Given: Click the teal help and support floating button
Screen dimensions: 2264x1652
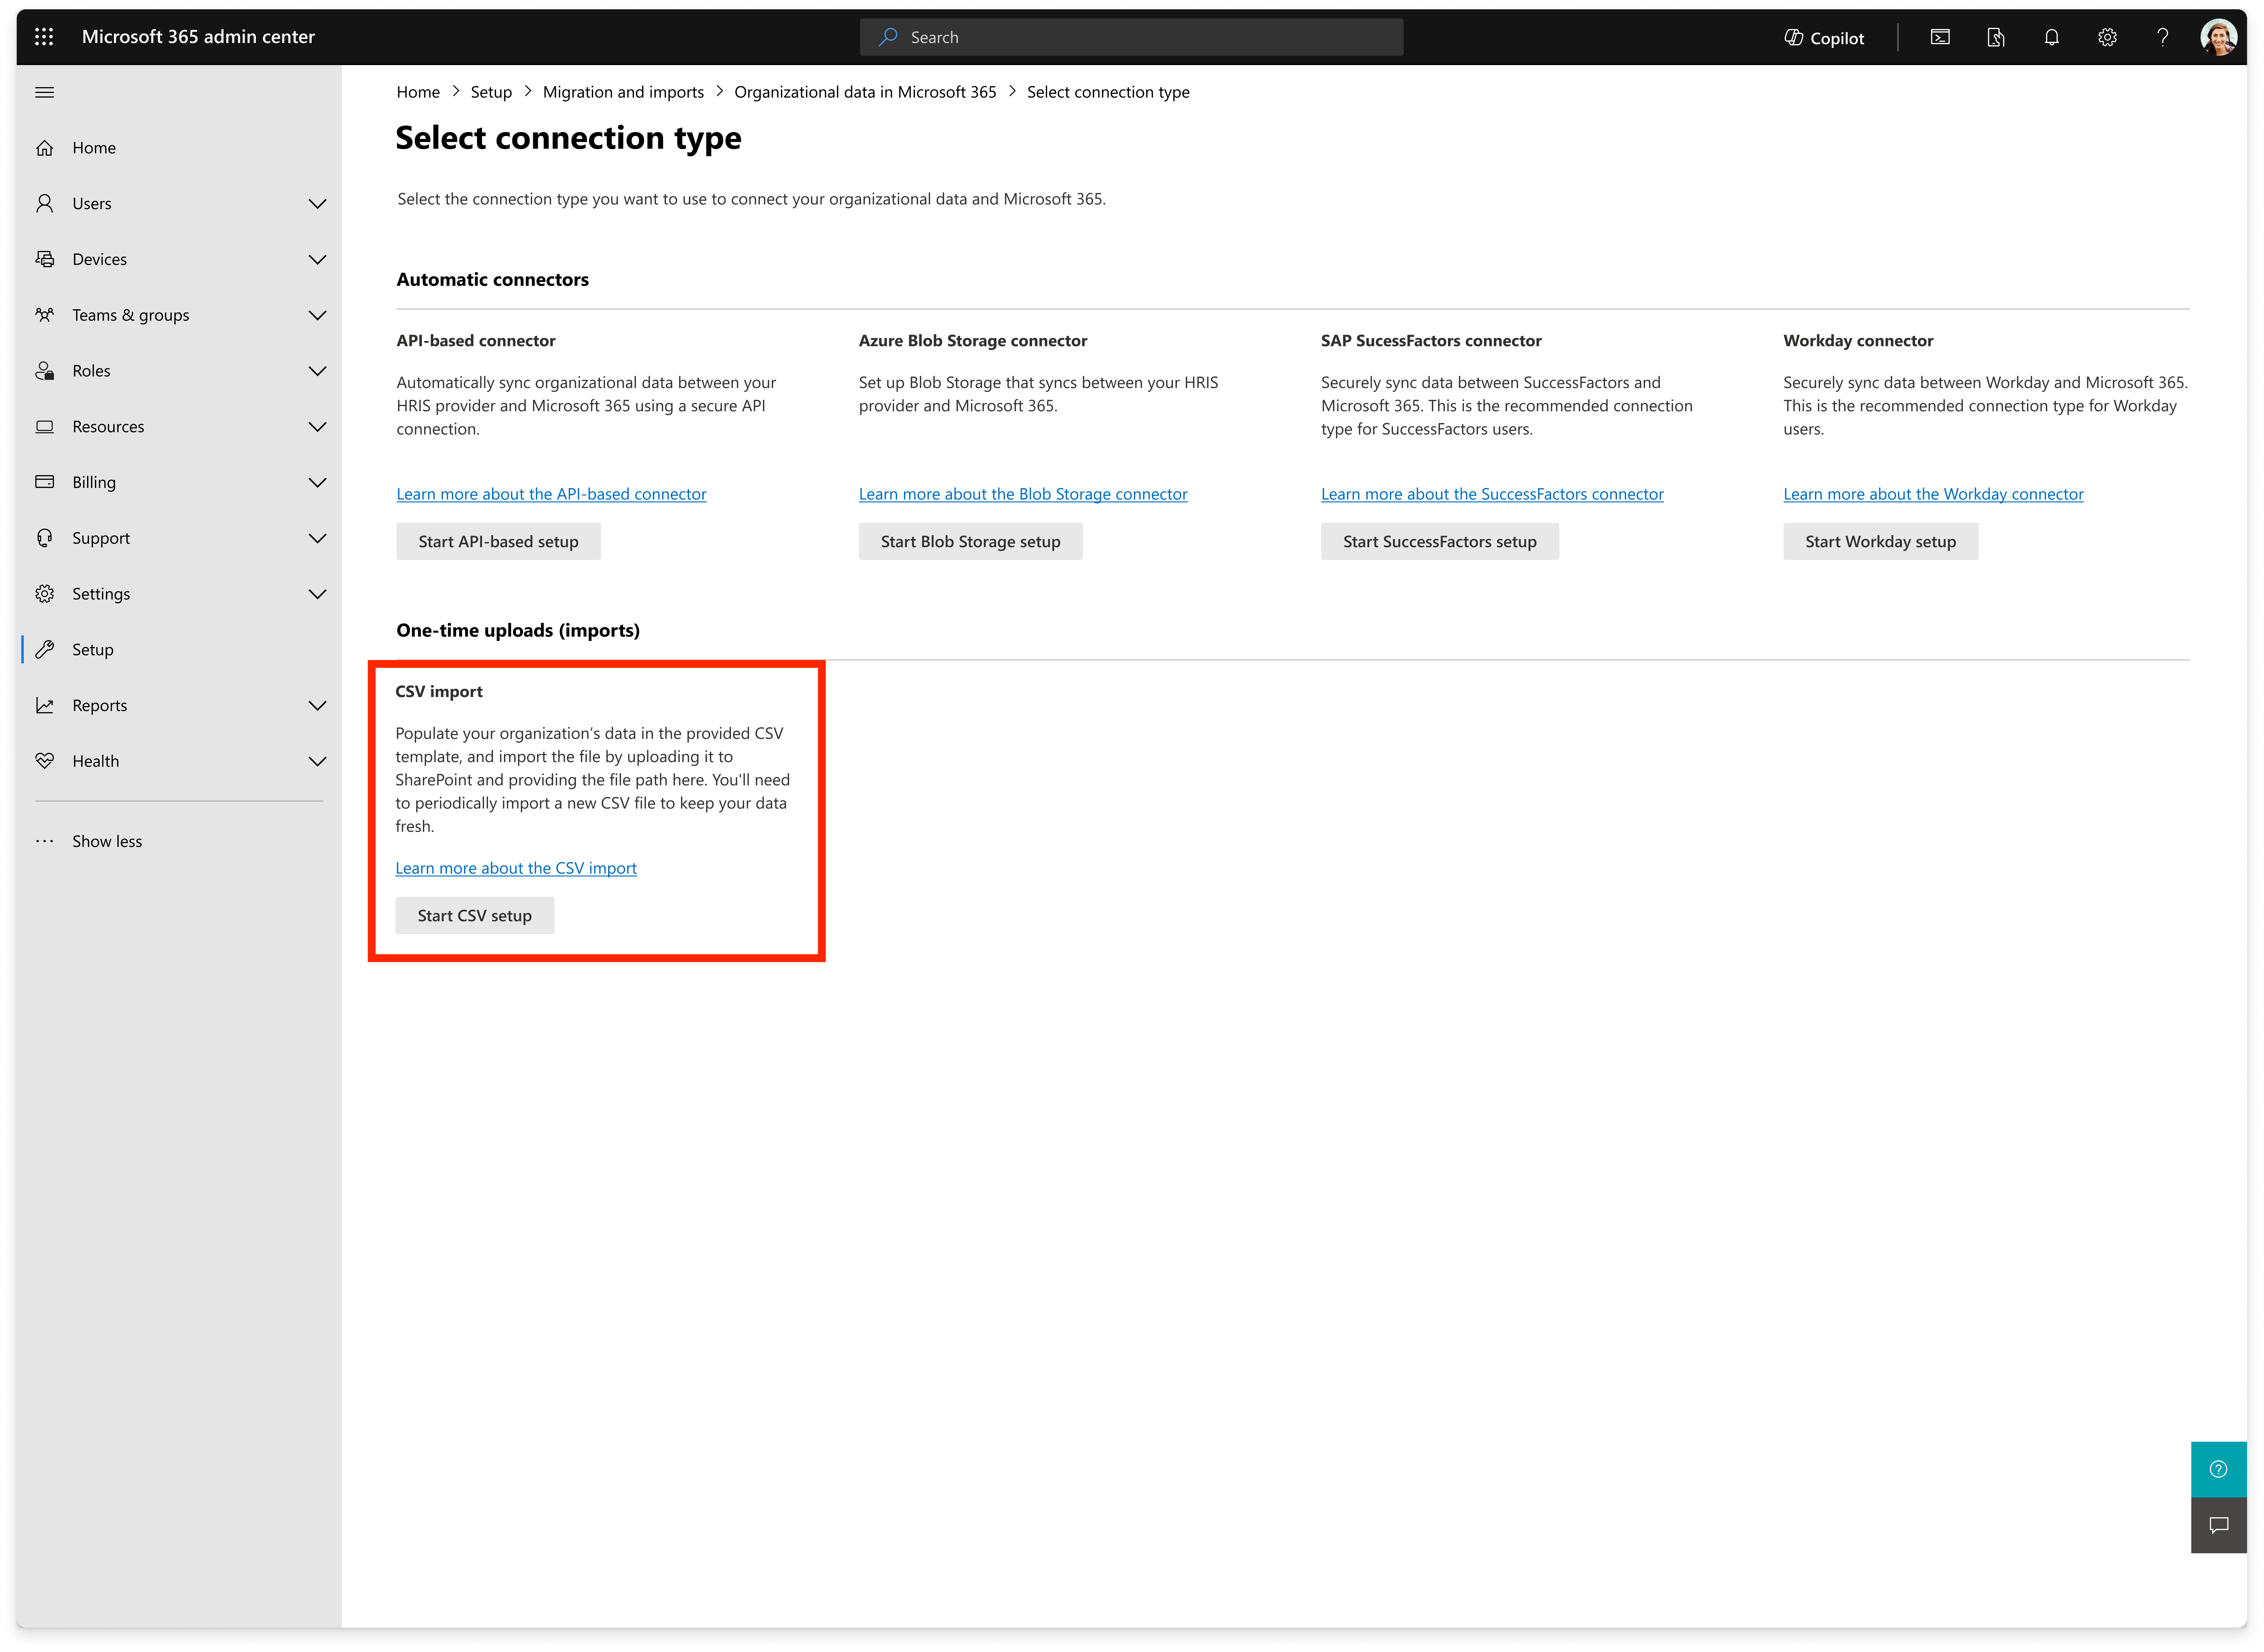Looking at the screenshot, I should (x=2218, y=1469).
